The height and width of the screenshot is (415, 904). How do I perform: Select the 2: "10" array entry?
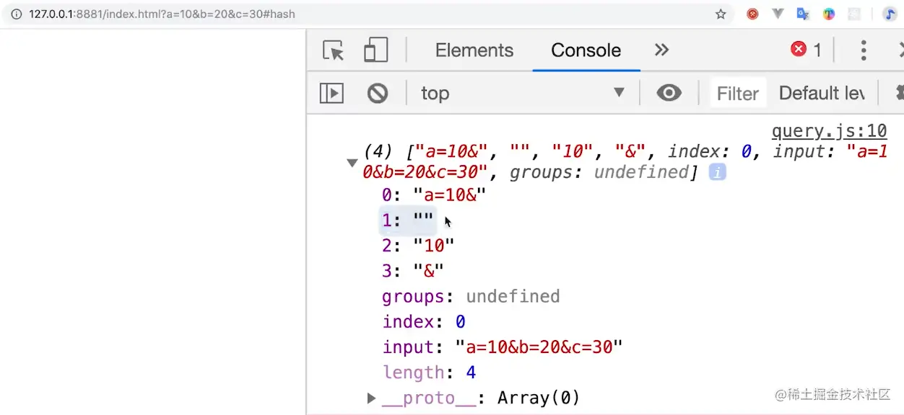418,246
